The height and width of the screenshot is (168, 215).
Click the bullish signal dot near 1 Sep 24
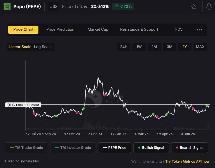[x=56, y=116]
